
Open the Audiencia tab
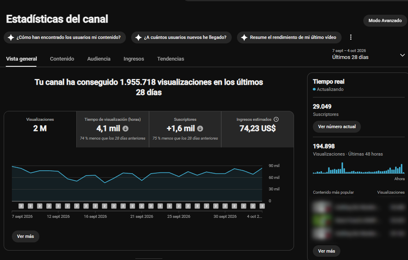[x=99, y=59]
